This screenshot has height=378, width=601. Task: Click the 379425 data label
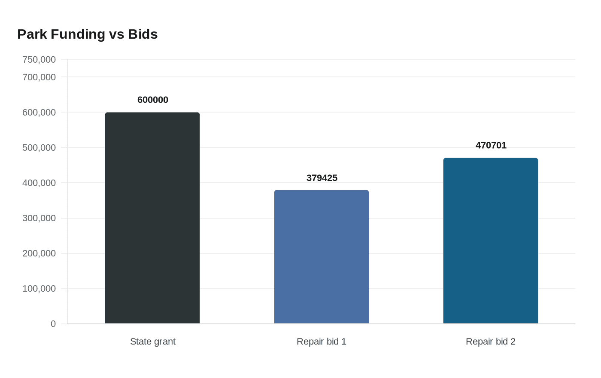[x=322, y=178]
